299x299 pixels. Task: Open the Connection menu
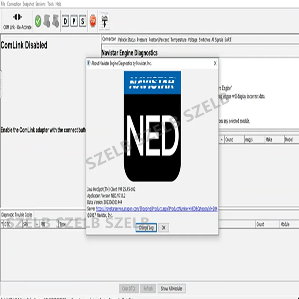click(x=14, y=4)
